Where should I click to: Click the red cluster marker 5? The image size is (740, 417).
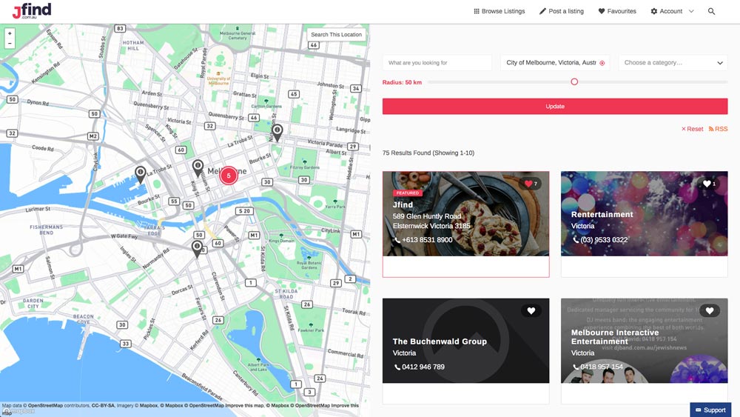[x=229, y=176]
